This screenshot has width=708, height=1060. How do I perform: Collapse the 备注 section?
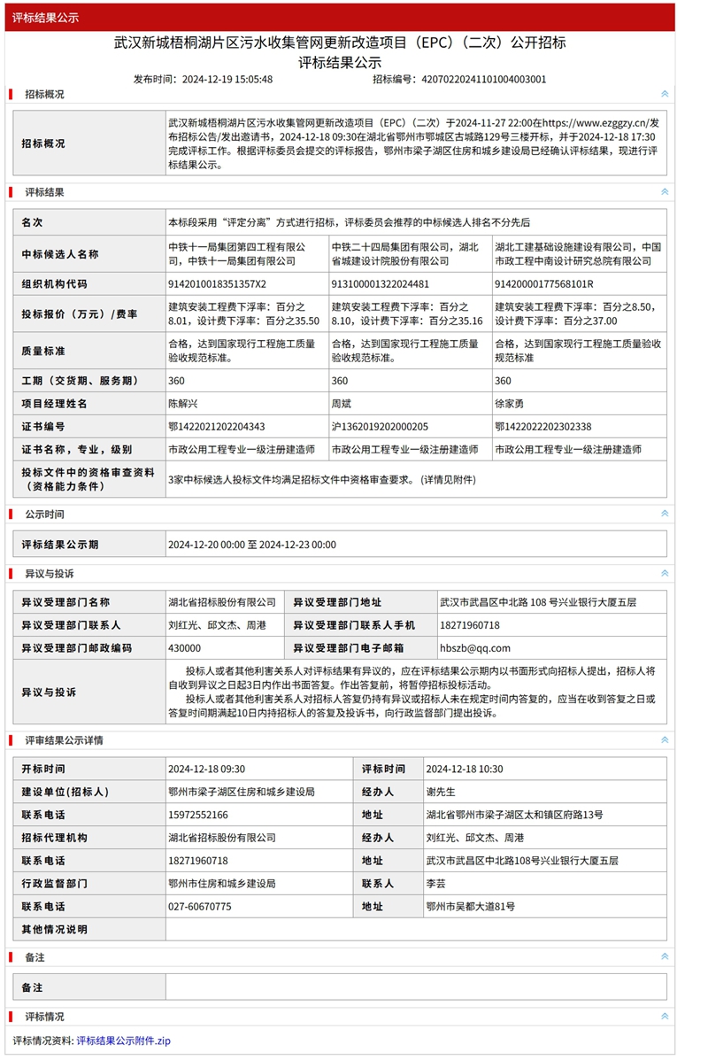point(664,956)
